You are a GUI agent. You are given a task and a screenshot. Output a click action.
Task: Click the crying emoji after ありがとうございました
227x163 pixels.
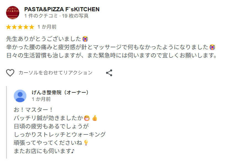click(x=85, y=39)
